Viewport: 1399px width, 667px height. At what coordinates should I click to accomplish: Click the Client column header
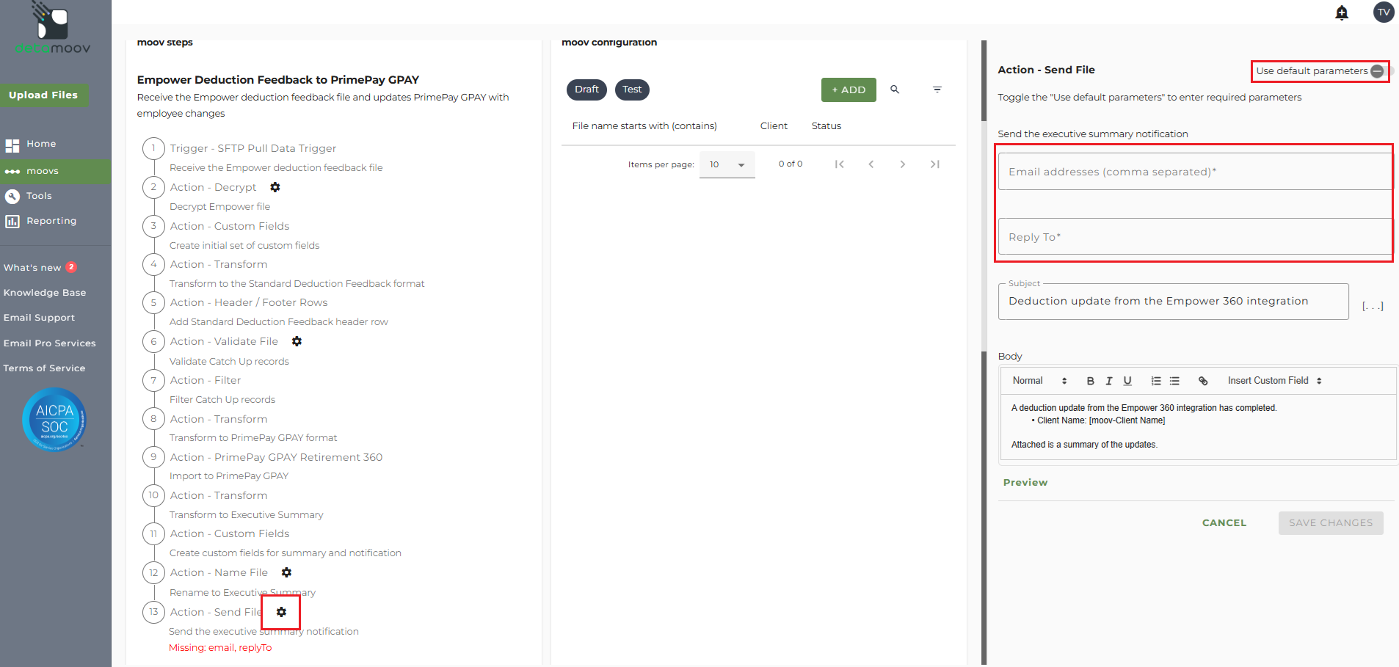pyautogui.click(x=774, y=126)
